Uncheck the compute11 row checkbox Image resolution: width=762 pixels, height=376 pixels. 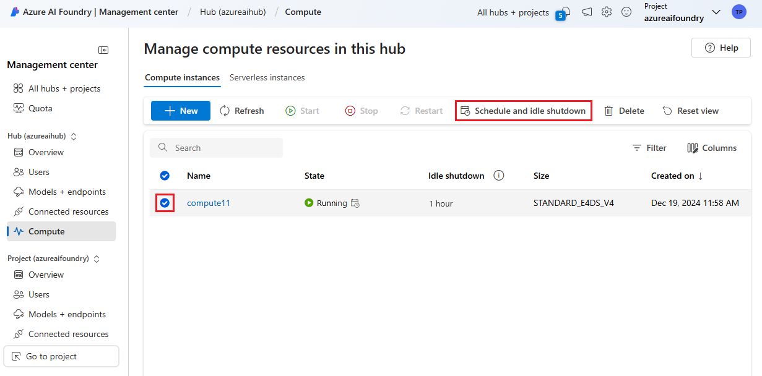click(x=165, y=203)
